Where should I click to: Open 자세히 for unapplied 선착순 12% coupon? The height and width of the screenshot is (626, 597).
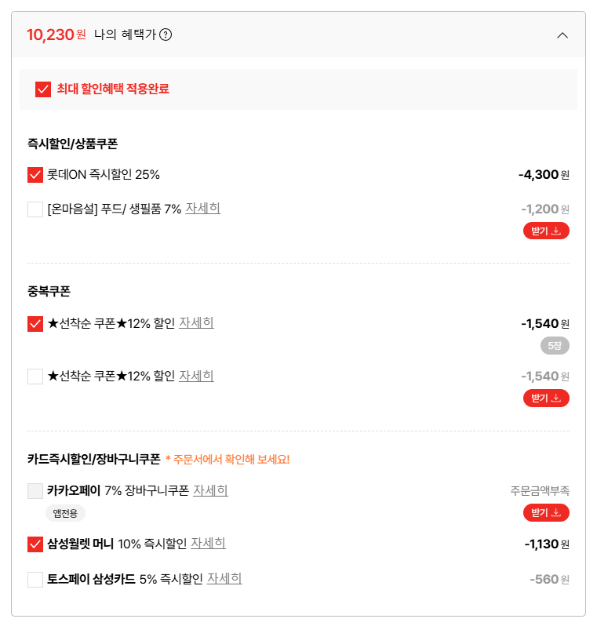coord(196,376)
